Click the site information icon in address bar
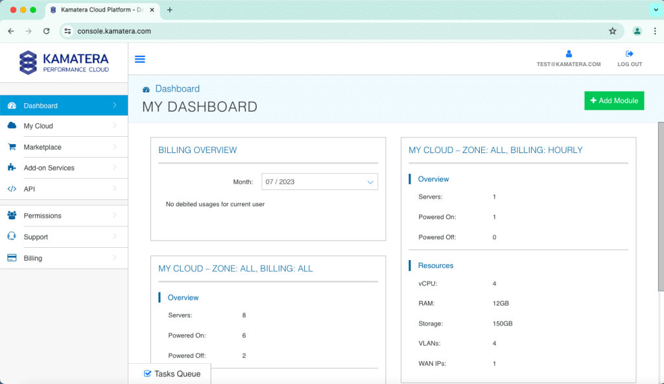Screen dimensions: 664x384 pos(67,31)
